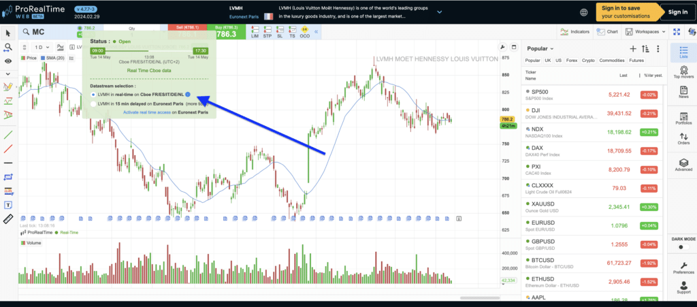697x307 pixels.
Task: Open the Top movers panel
Action: click(x=683, y=72)
